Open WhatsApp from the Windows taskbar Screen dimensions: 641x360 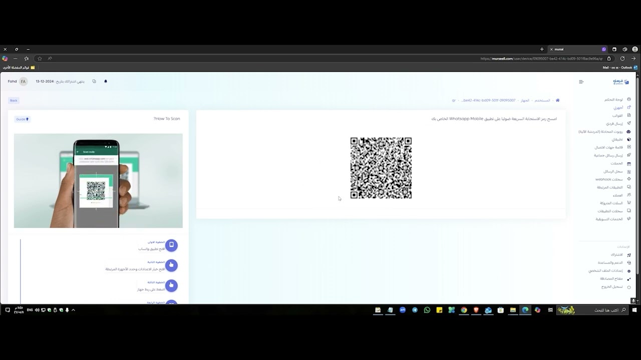(x=427, y=310)
